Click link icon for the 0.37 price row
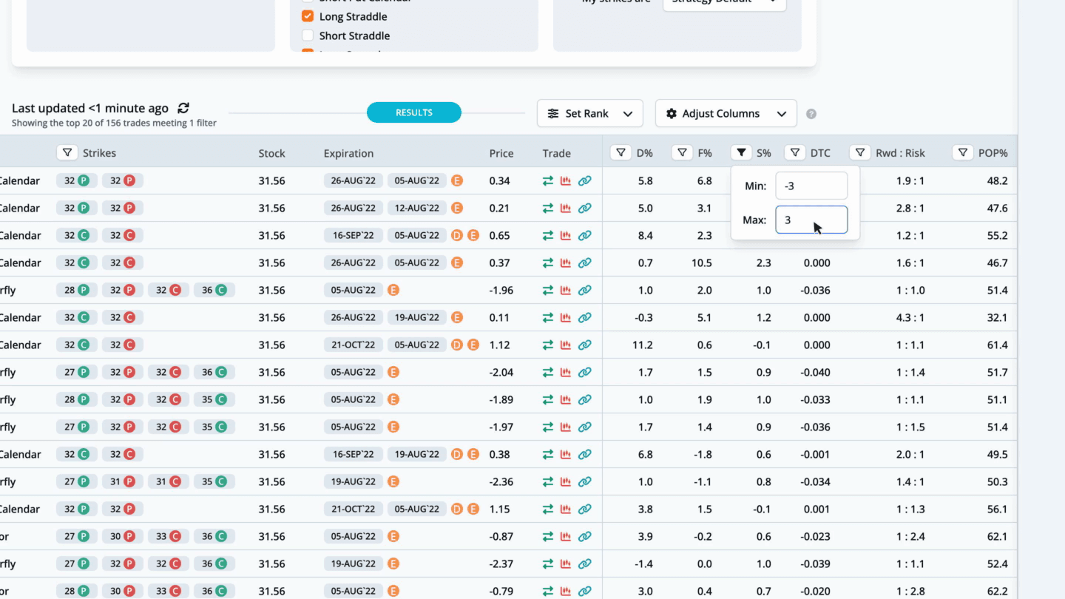This screenshot has width=1065, height=599. (585, 263)
